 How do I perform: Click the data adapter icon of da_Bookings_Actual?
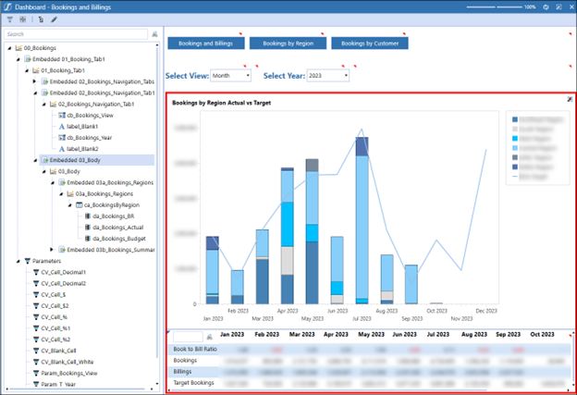88,228
